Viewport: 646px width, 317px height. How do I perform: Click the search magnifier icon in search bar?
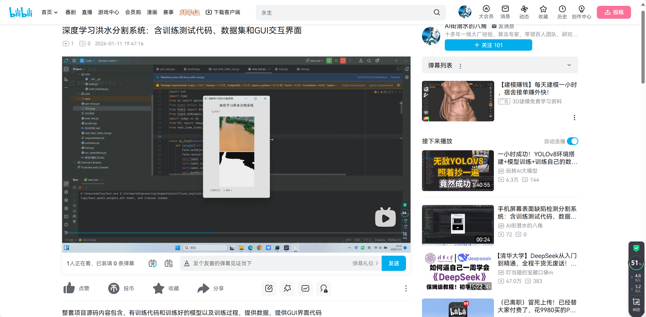point(437,12)
